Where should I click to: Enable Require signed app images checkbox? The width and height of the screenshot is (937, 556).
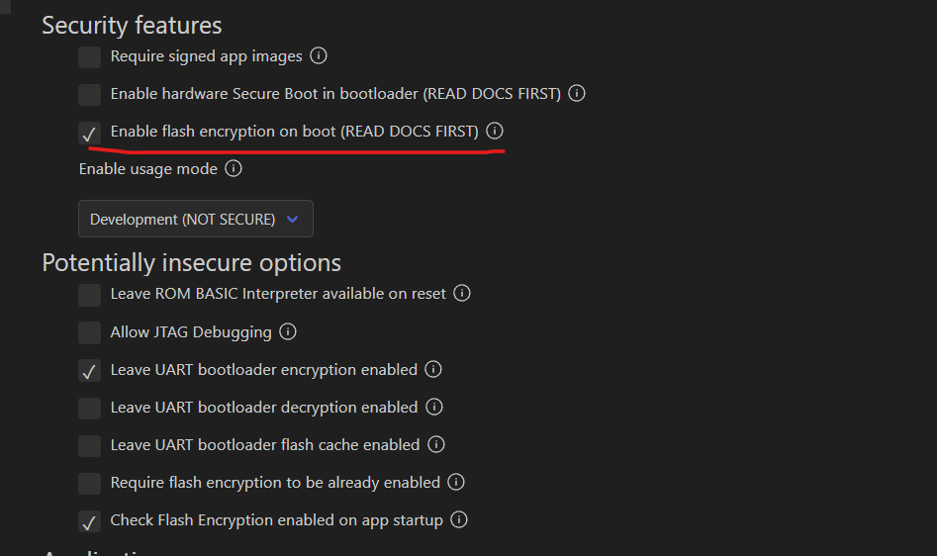90,57
